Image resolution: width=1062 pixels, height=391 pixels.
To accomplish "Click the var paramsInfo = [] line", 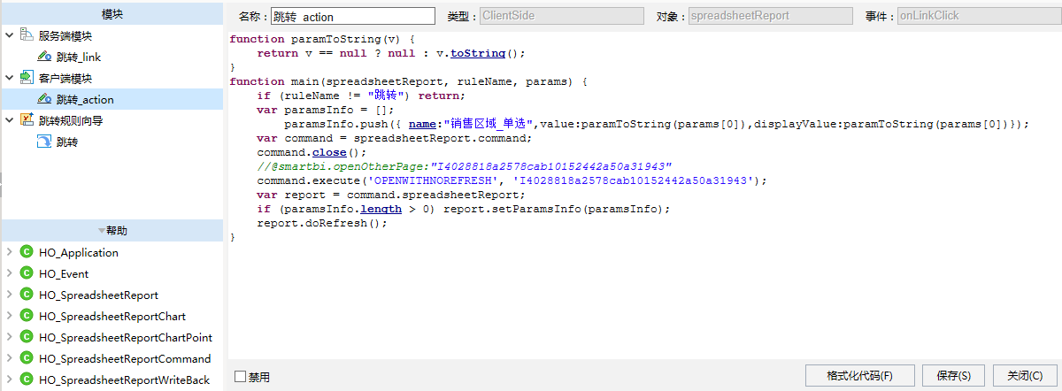I will click(325, 110).
